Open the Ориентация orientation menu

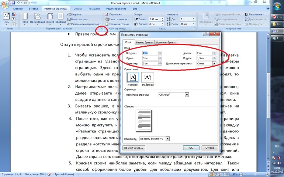click(x=37, y=19)
